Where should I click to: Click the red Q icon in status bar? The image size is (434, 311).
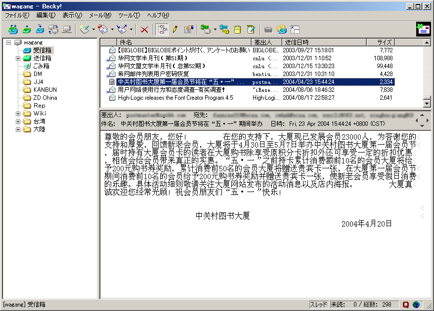pos(406,305)
